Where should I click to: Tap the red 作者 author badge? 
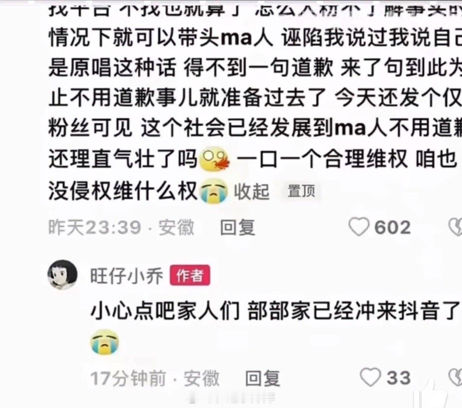(x=190, y=276)
